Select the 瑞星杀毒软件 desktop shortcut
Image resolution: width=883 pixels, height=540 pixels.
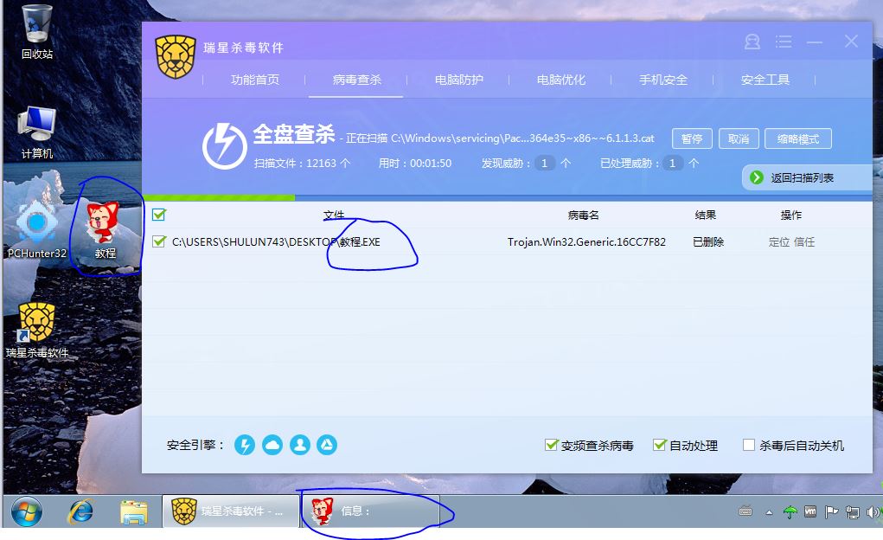pos(37,331)
